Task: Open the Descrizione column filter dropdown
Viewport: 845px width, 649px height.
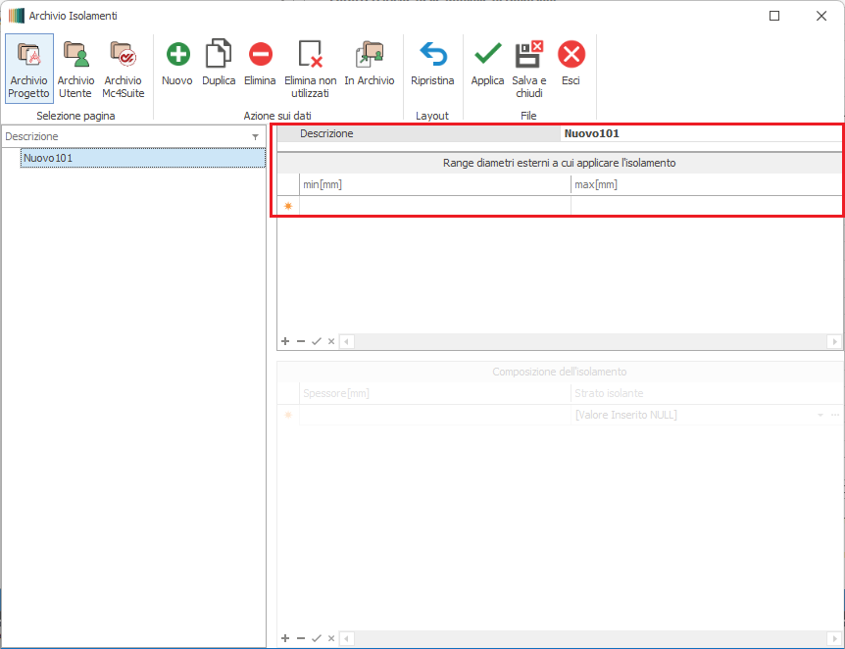Action: 255,137
